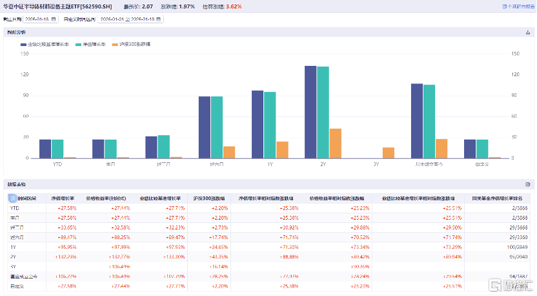Click the ranking 29/3360 cell
Screen dimensions: 537x296
(518, 237)
